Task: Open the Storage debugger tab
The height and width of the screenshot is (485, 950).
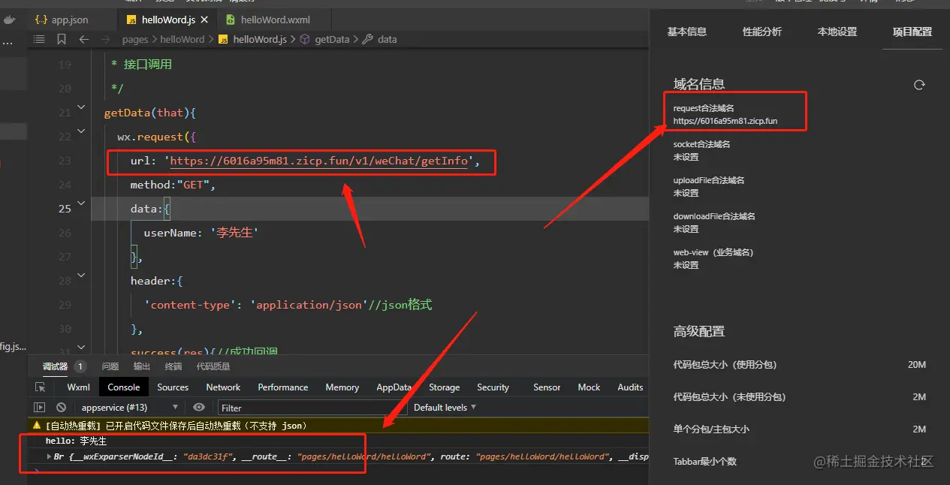Action: (x=444, y=387)
